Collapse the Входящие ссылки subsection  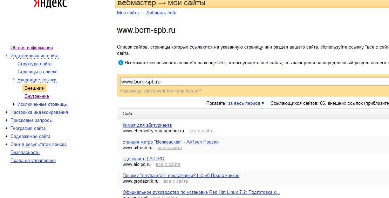coord(13,80)
